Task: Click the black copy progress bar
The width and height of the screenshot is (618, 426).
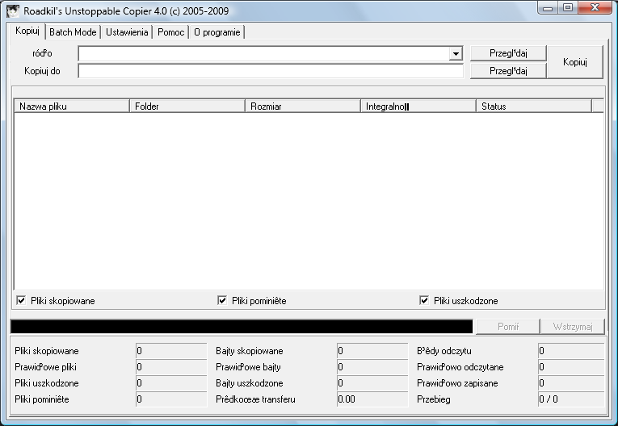Action: pyautogui.click(x=242, y=327)
